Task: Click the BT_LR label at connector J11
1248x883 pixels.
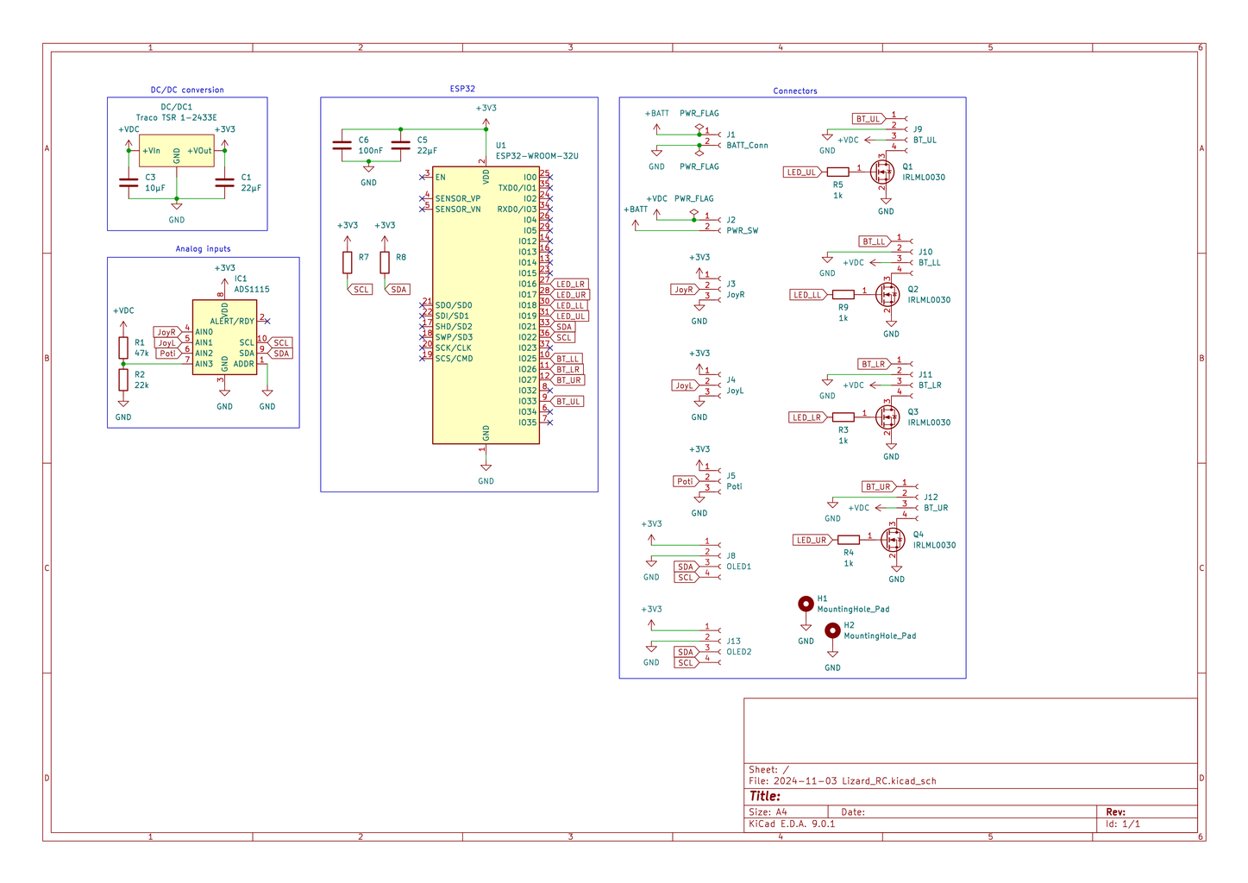Action: [x=875, y=364]
